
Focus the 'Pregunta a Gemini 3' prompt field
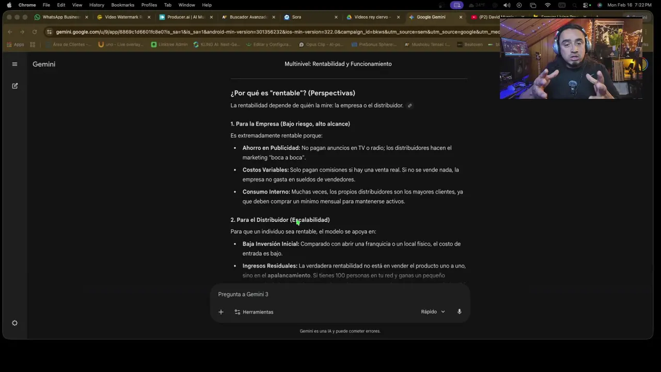[x=340, y=294]
